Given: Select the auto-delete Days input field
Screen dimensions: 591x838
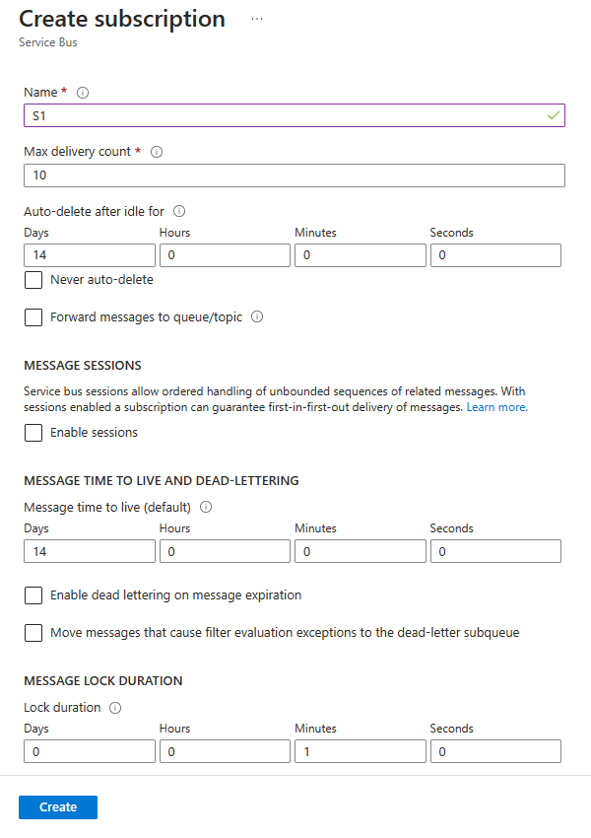Looking at the screenshot, I should click(x=89, y=254).
